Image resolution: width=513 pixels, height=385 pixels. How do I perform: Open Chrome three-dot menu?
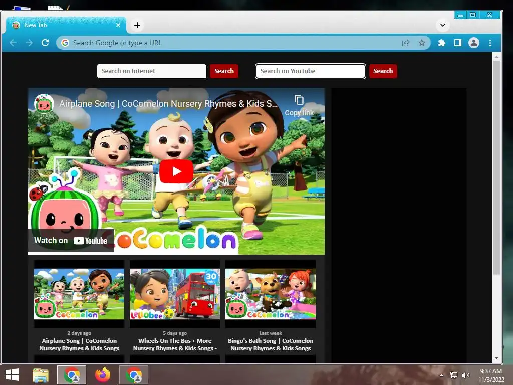[x=490, y=43]
